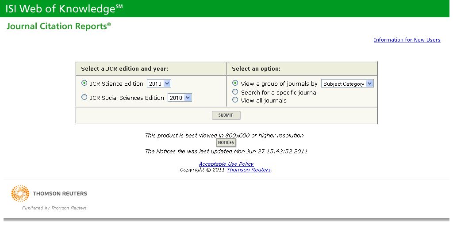This screenshot has width=453, height=228.
Task: Choose the View a group of journals option
Action: [235, 83]
